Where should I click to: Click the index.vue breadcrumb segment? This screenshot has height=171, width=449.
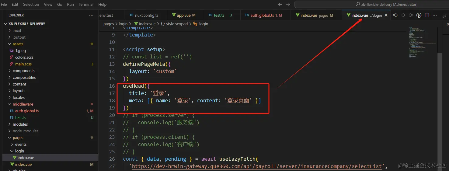coord(144,24)
